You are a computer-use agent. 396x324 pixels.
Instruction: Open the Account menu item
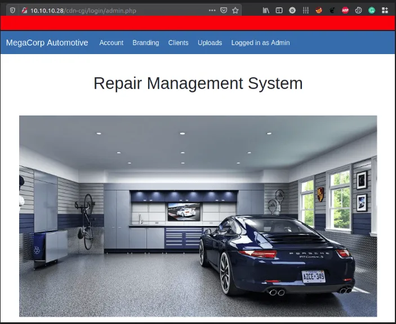pos(111,43)
